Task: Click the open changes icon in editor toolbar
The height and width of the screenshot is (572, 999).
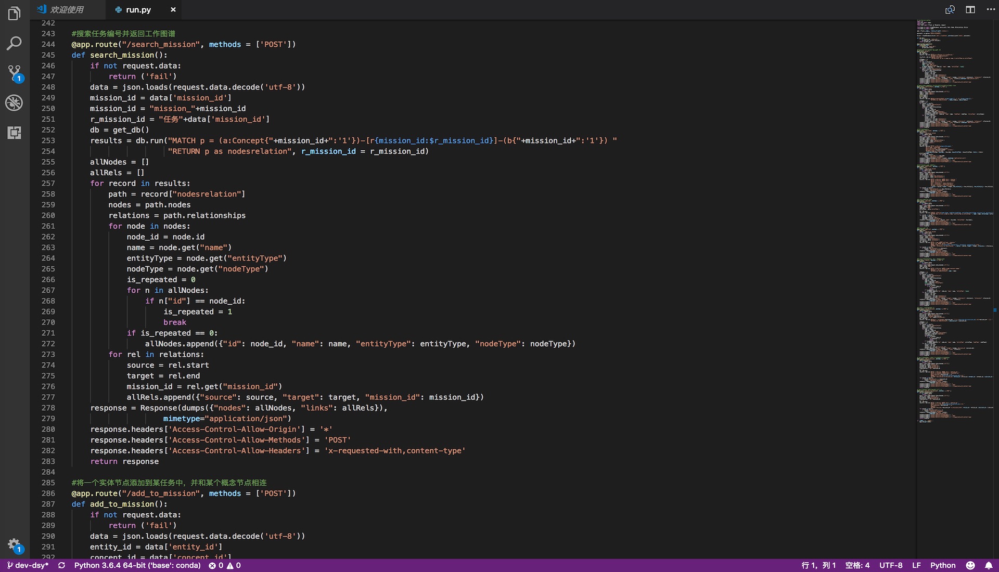Action: click(950, 9)
